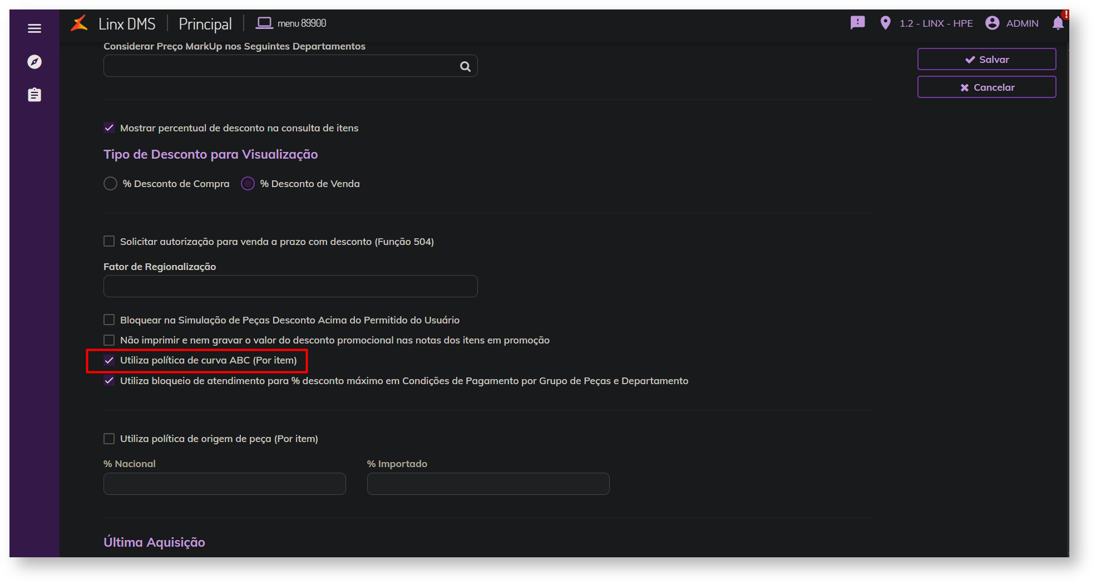Select % Desconto de Venda radio option
This screenshot has height=584, width=1096.
pyautogui.click(x=248, y=184)
